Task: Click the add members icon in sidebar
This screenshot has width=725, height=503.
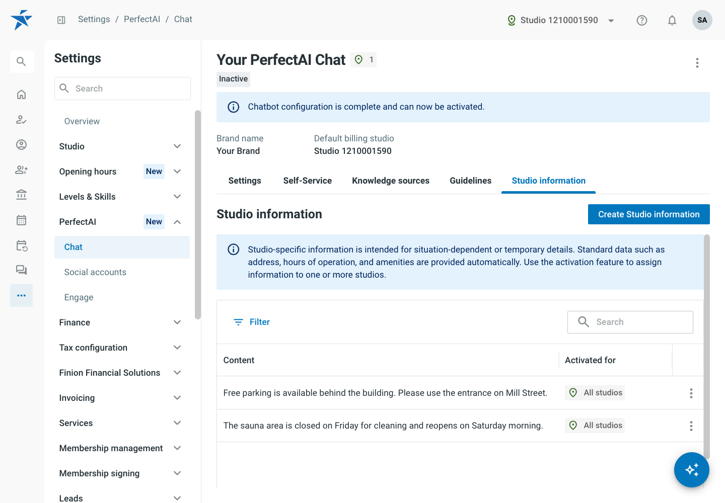Action: (x=21, y=170)
